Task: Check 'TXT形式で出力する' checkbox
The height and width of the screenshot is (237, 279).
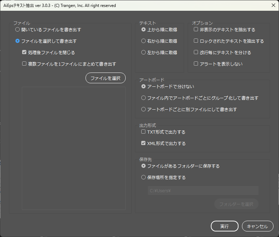Action: pos(143,132)
